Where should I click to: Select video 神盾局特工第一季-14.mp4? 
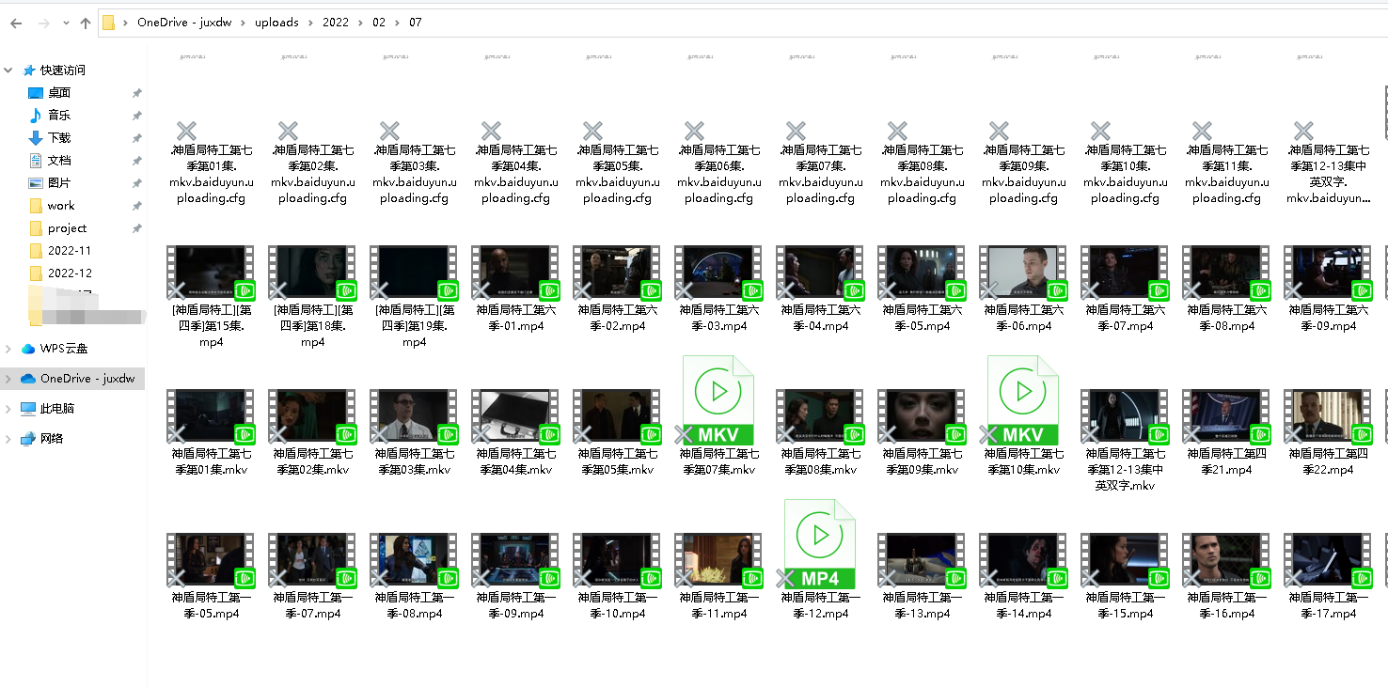point(1022,576)
